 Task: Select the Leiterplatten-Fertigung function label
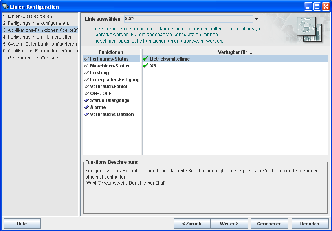115,80
